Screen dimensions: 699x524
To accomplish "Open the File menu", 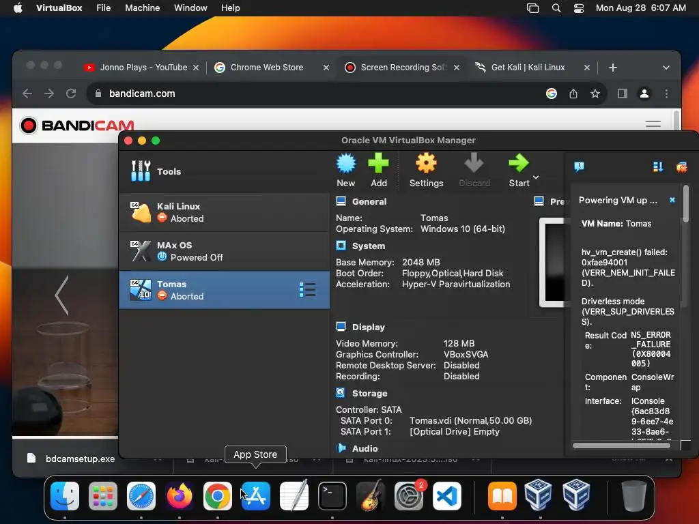I will coord(104,8).
